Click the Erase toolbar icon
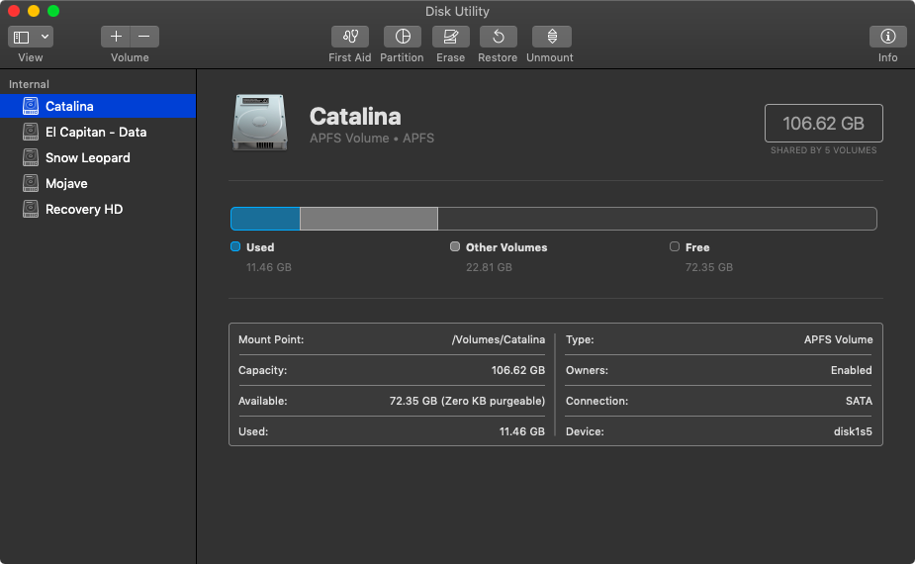 point(450,37)
